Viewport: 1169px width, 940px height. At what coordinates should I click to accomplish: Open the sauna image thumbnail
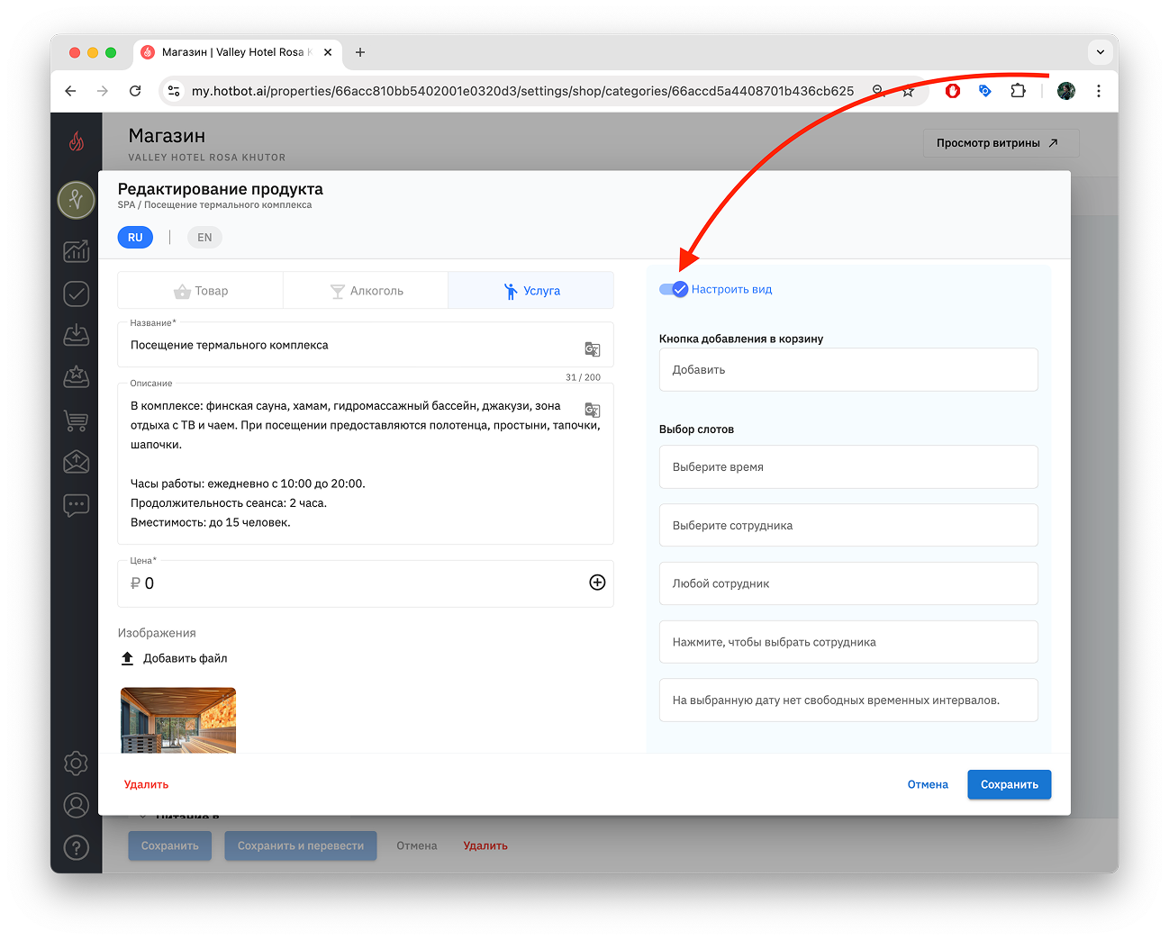click(178, 720)
